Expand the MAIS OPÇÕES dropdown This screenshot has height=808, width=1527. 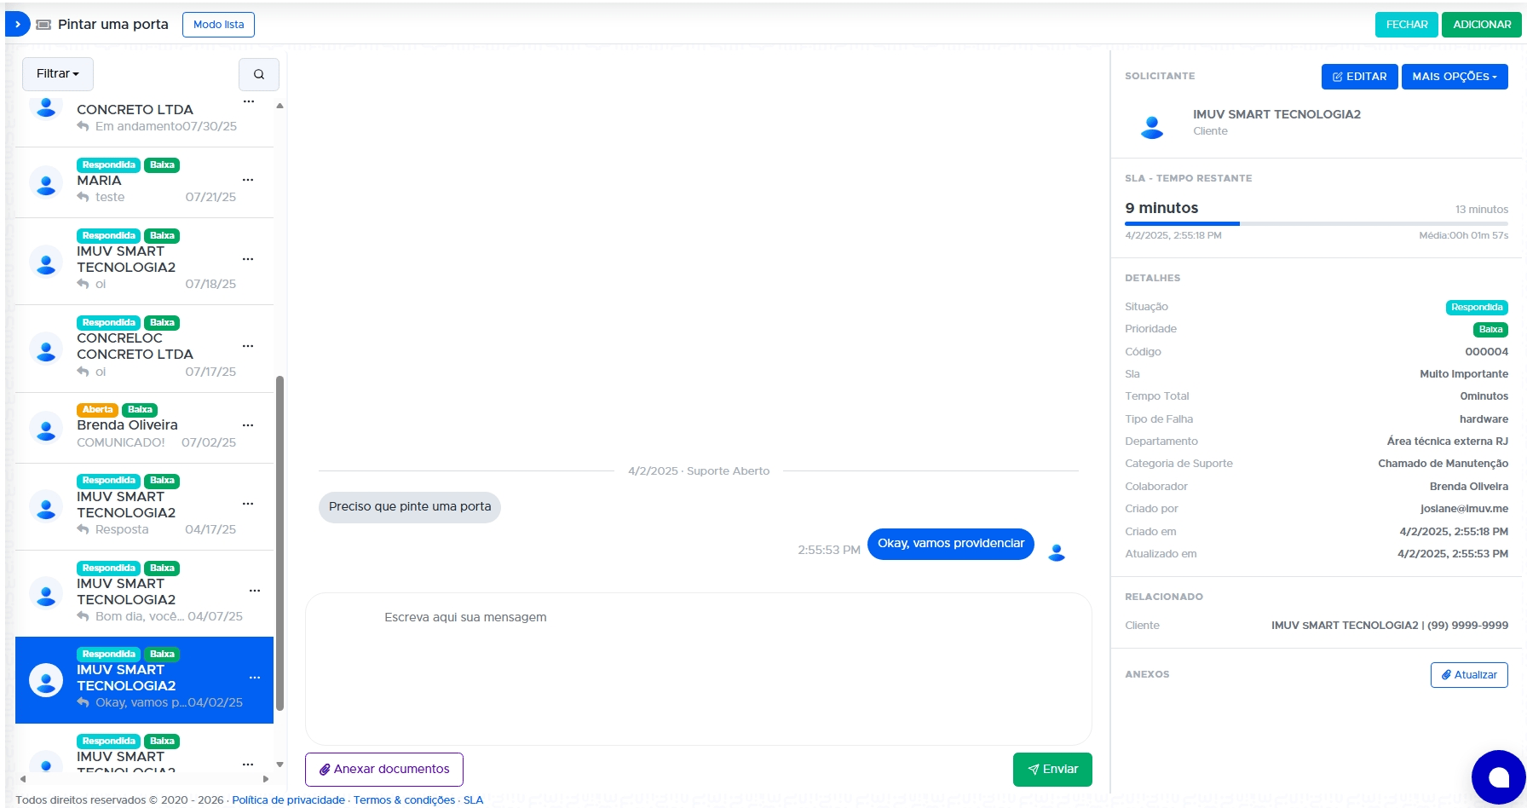pos(1455,77)
